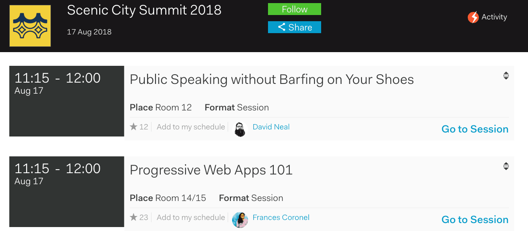This screenshot has height=235, width=528.
Task: Go to Session for Public Speaking talk
Action: [x=475, y=129]
